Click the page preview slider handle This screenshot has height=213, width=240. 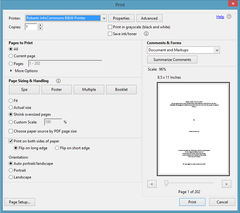point(166,183)
